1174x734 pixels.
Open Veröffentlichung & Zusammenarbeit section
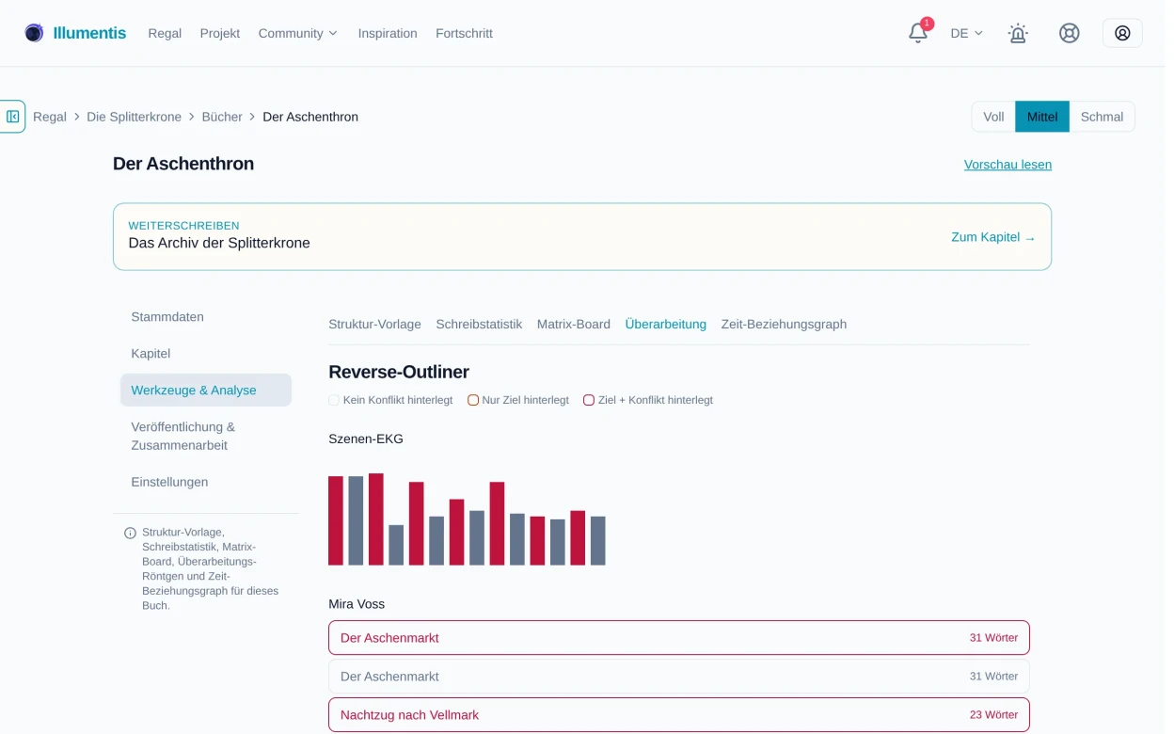click(206, 436)
